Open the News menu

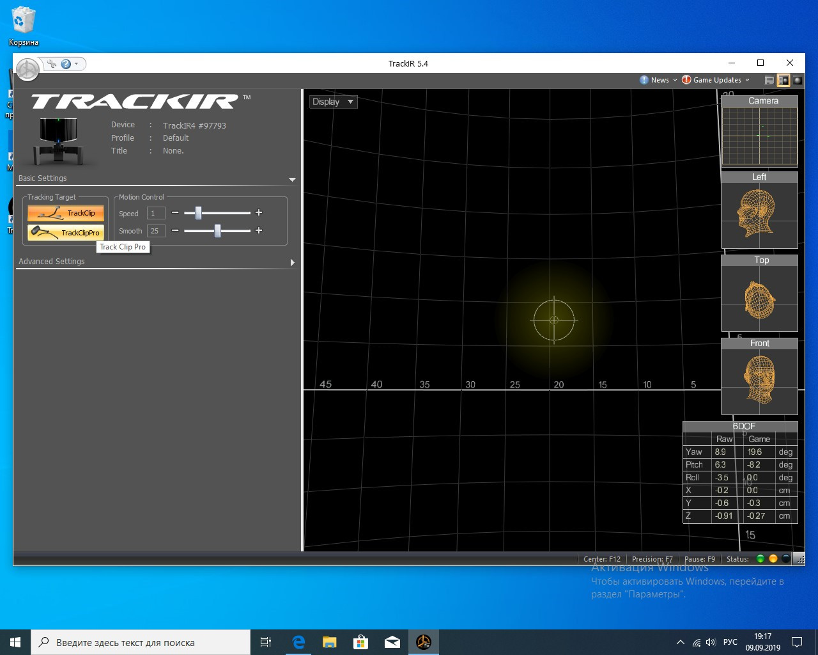pos(658,80)
